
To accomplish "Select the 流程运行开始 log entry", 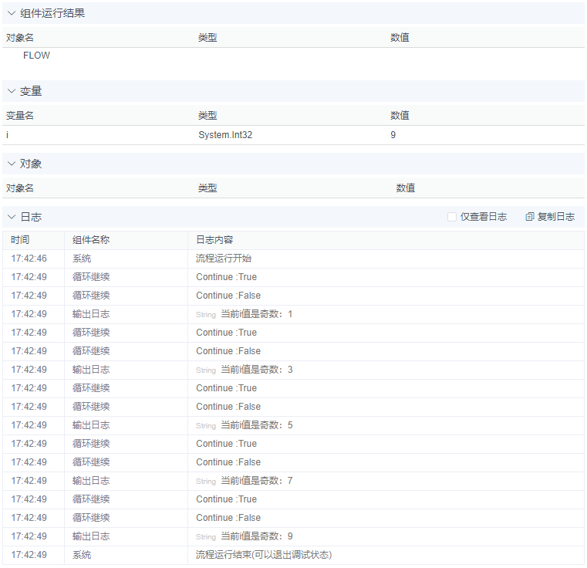I will coord(224,259).
